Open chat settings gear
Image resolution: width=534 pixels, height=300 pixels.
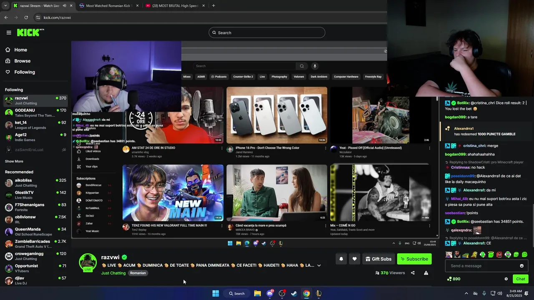506,279
